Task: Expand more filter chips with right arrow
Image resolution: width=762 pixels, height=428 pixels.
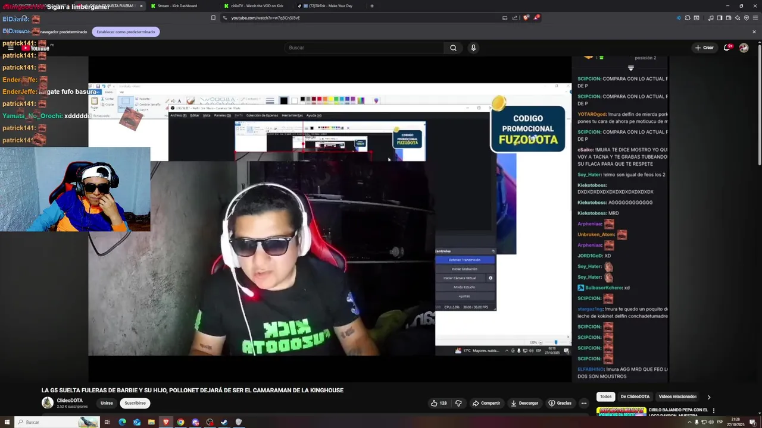Action: pos(708,397)
